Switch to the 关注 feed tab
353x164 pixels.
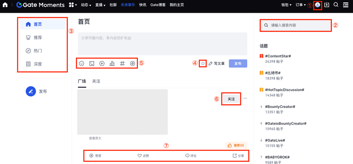[96, 81]
